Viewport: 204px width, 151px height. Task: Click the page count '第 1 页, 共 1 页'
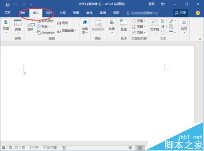tap(13, 148)
